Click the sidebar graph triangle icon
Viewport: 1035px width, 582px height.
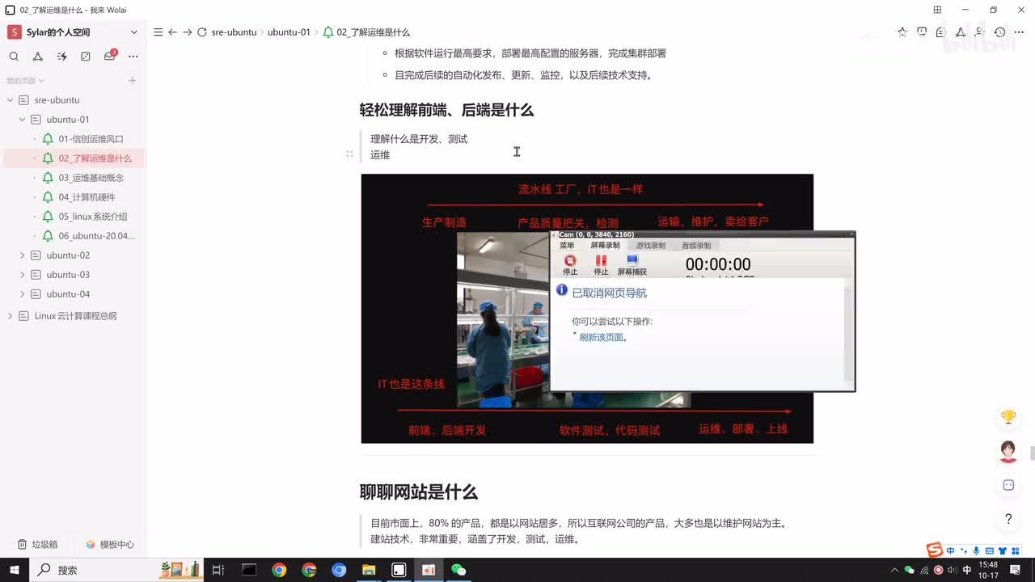pos(38,57)
